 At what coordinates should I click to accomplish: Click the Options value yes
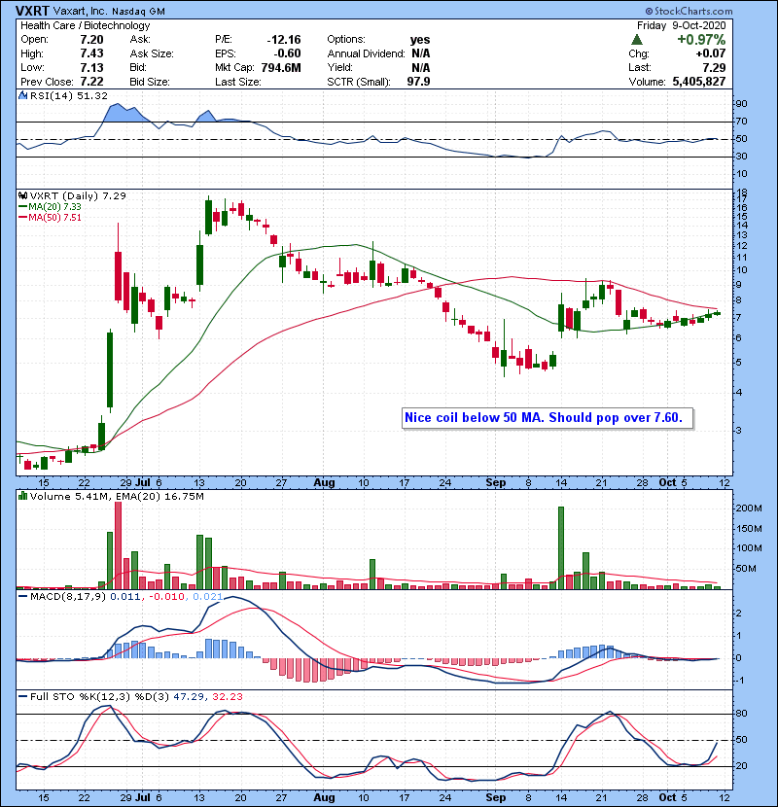click(420, 40)
